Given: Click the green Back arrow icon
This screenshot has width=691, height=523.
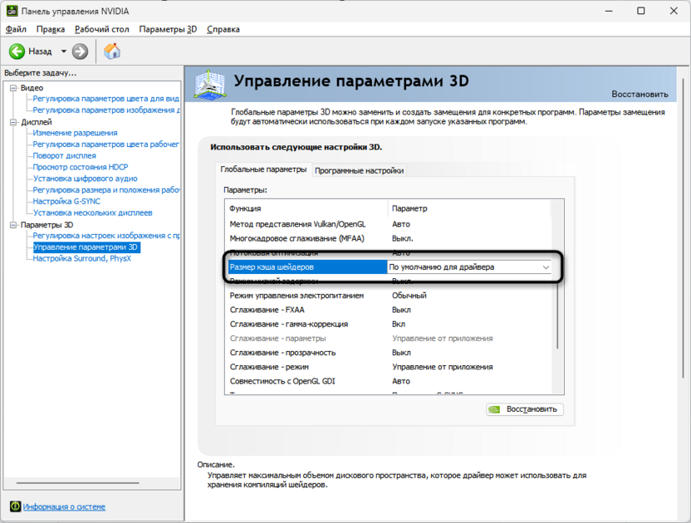Looking at the screenshot, I should click(x=17, y=51).
